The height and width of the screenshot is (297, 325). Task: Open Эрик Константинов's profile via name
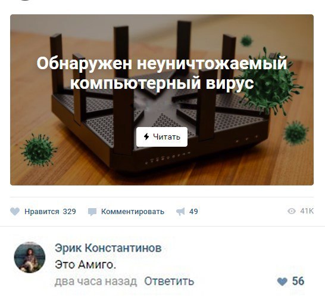(x=108, y=247)
